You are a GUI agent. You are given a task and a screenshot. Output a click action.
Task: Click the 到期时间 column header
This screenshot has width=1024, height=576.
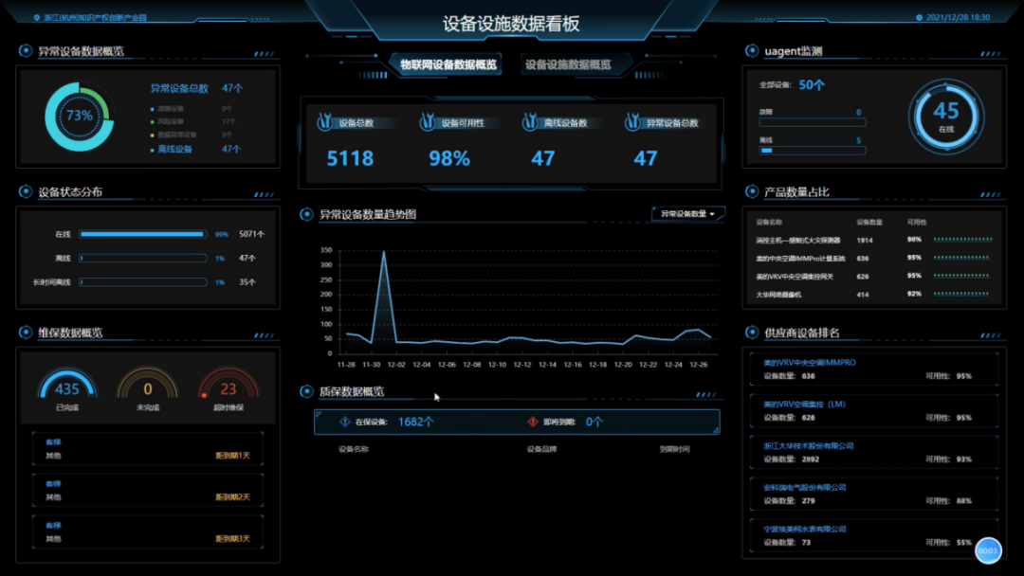click(x=674, y=449)
